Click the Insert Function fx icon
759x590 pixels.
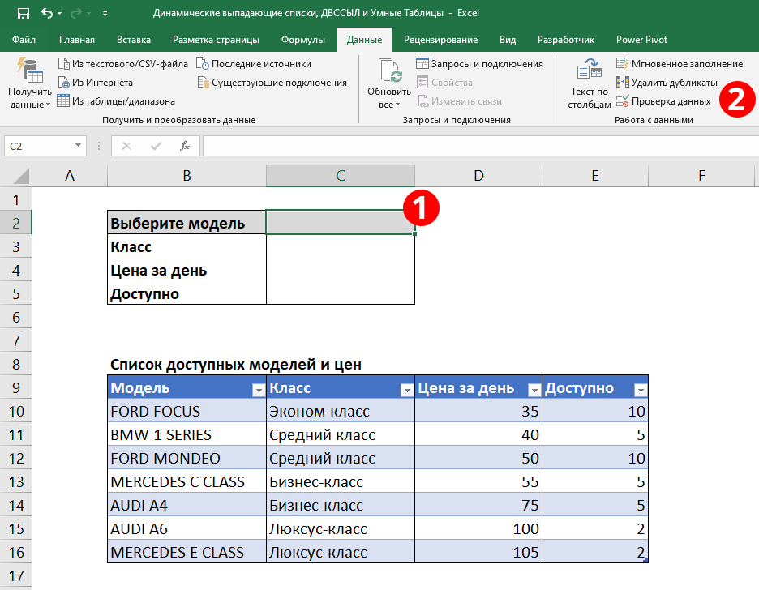tap(185, 146)
